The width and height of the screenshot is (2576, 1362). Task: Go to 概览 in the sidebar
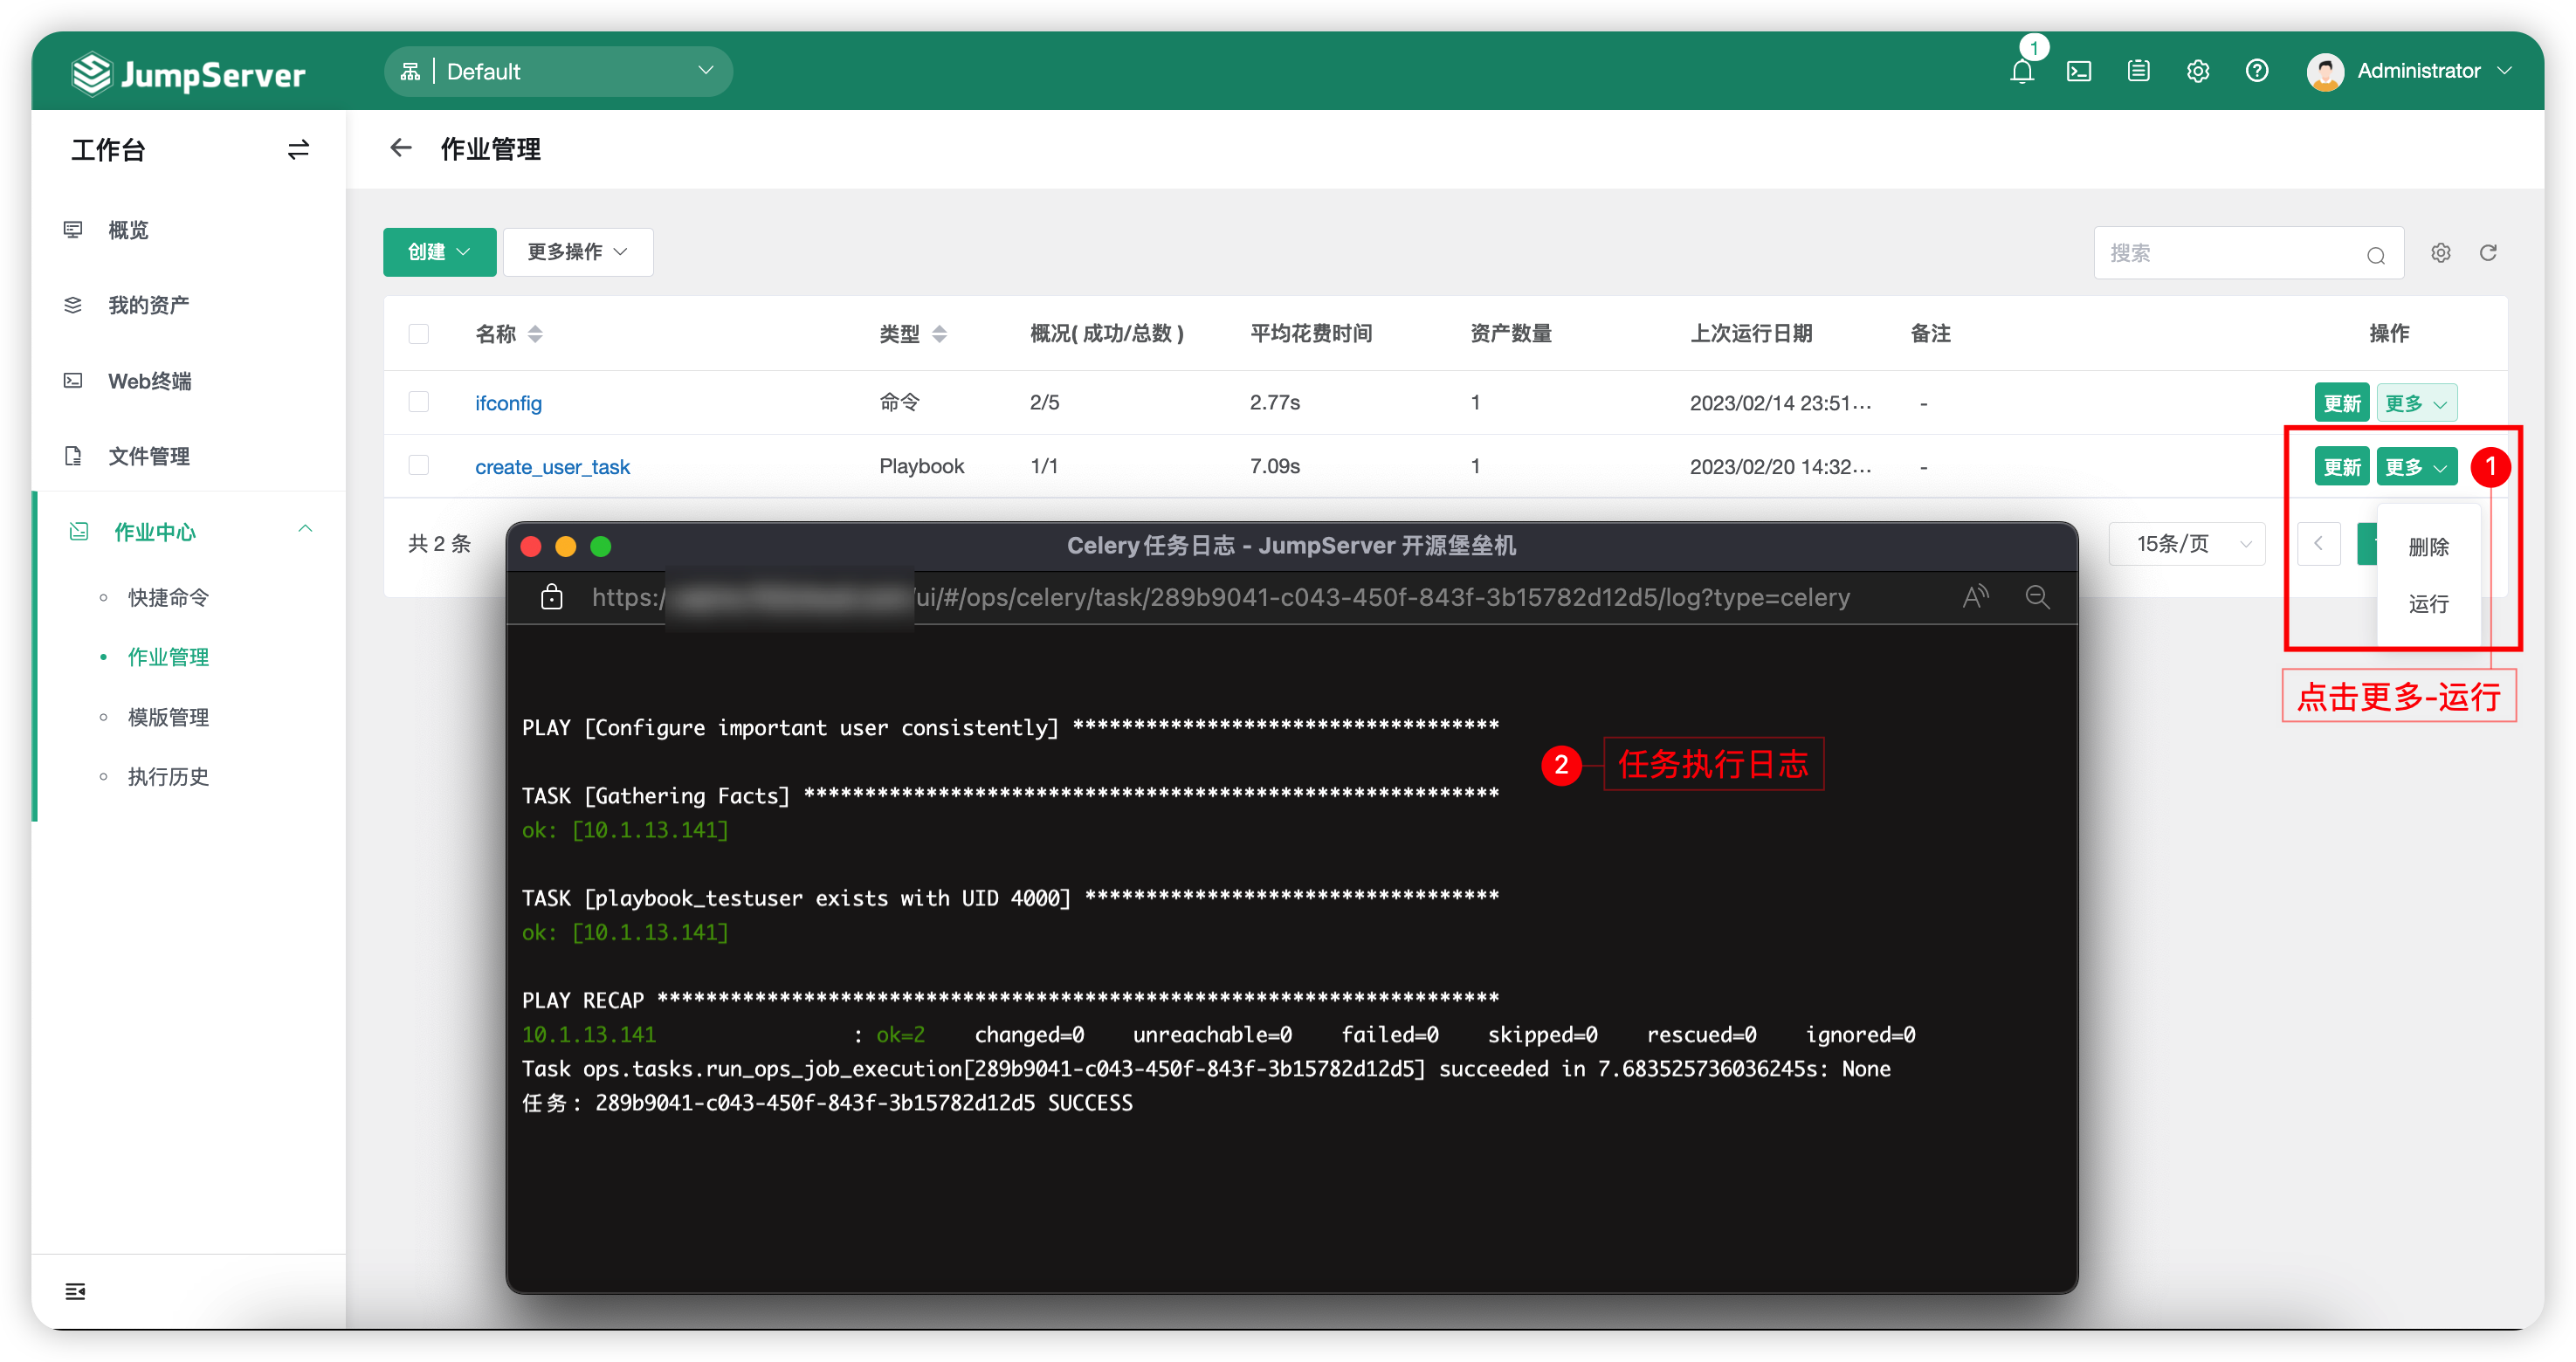(128, 230)
